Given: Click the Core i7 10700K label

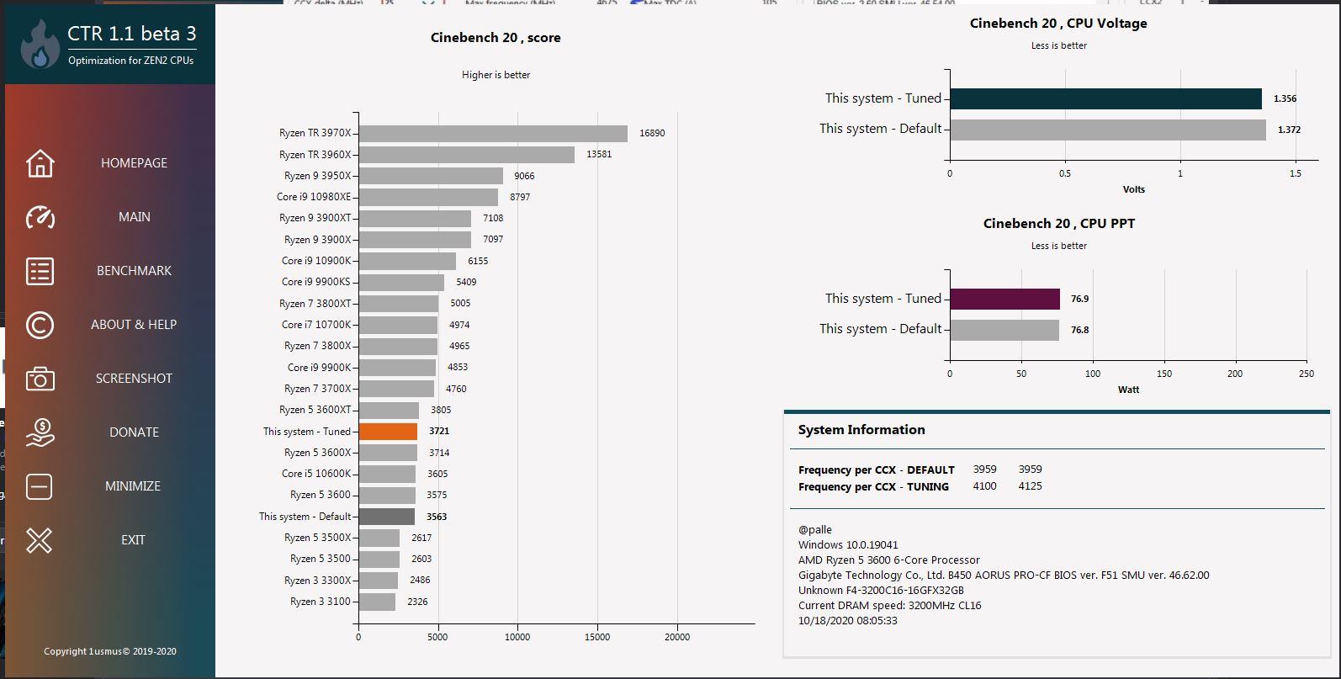Looking at the screenshot, I should pos(316,325).
